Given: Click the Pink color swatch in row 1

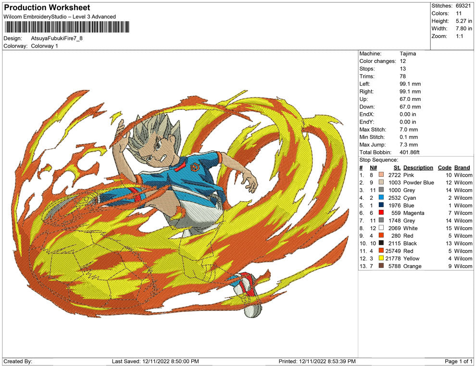Looking at the screenshot, I should tap(381, 175).
